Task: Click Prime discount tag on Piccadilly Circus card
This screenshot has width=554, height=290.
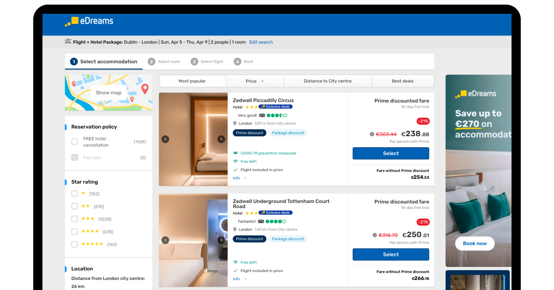Action: click(249, 133)
